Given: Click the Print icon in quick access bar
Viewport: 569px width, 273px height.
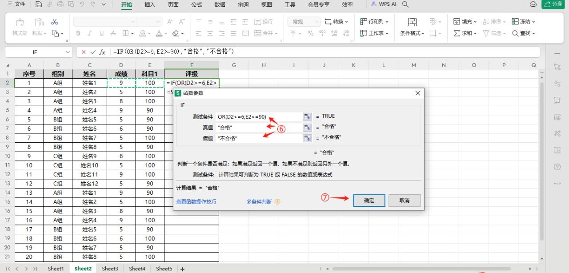Looking at the screenshot, I should pyautogui.click(x=60, y=4).
